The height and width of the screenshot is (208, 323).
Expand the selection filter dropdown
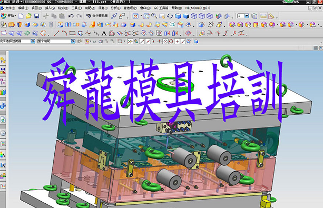33,41
